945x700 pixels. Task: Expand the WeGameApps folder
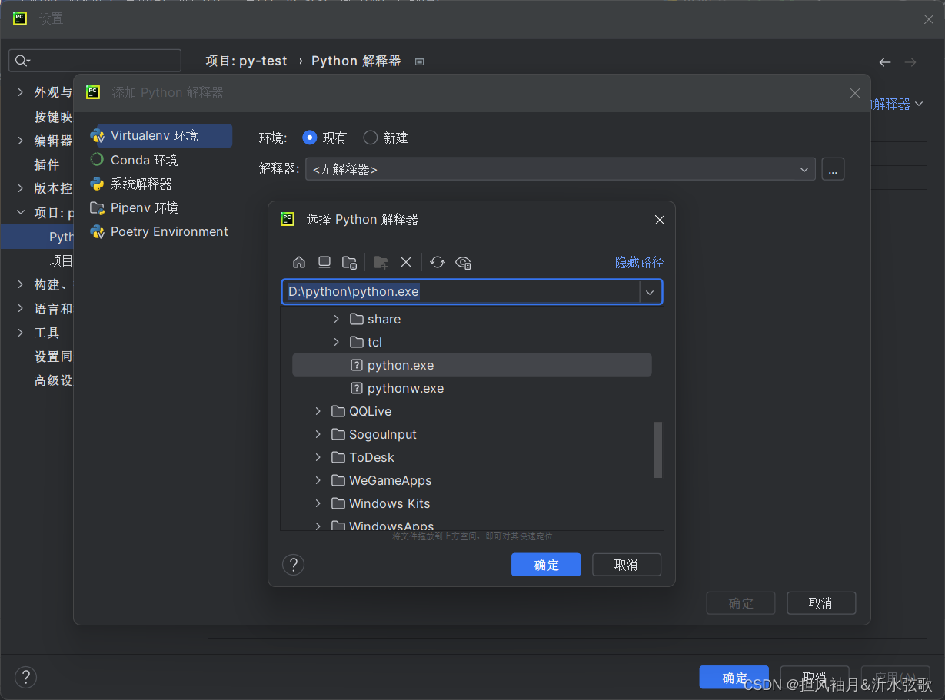click(x=318, y=480)
